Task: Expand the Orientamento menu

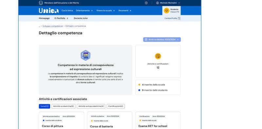Action: [x=84, y=10]
